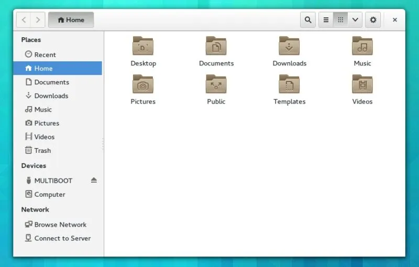This screenshot has height=267, width=419.
Task: Click the Trash bin icon in sidebar
Action: [x=28, y=150]
